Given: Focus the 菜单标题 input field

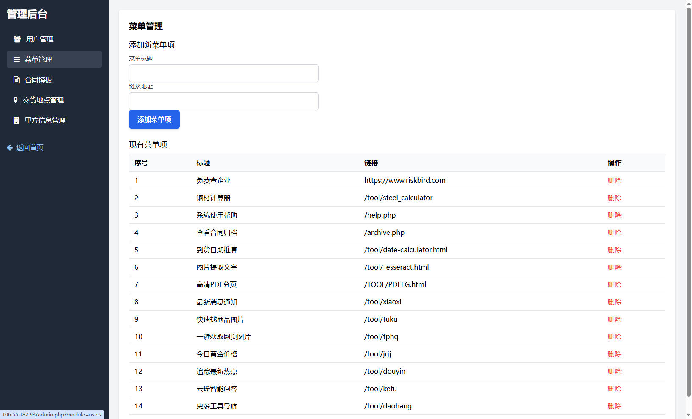Looking at the screenshot, I should [x=224, y=73].
